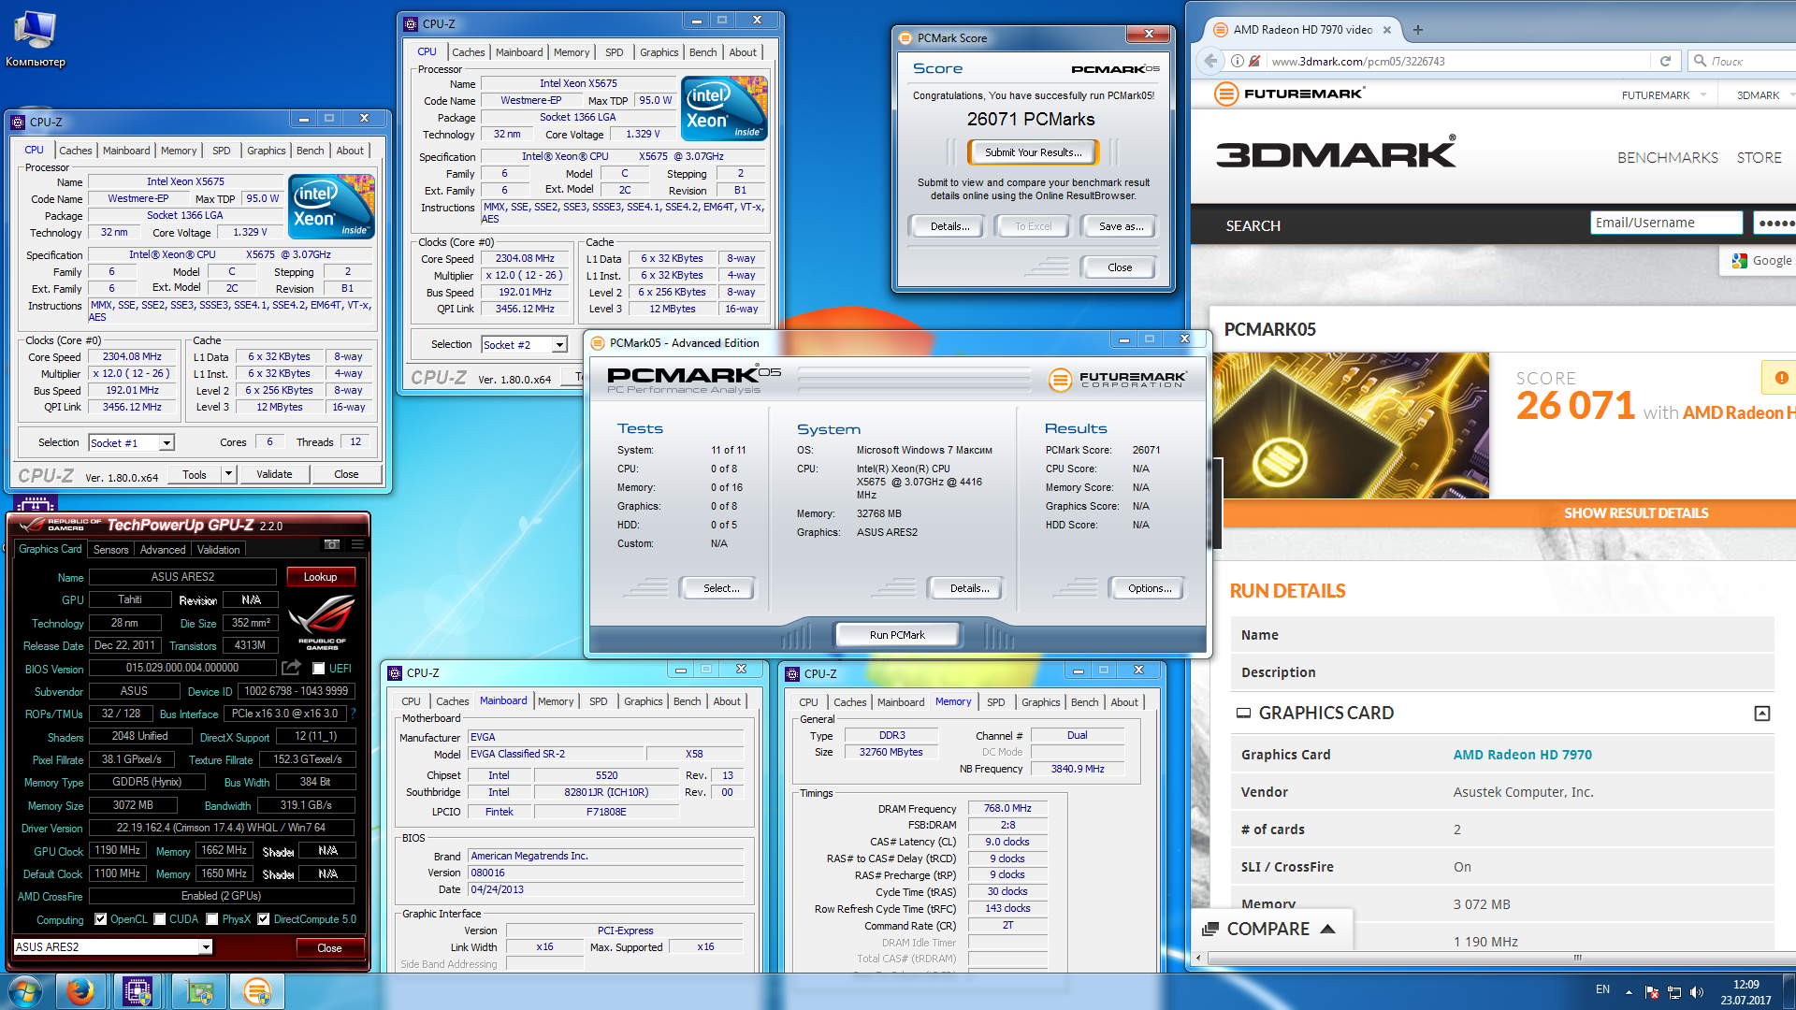The image size is (1796, 1010).
Task: Expand the COMPARE panel arrow
Action: [x=1327, y=929]
